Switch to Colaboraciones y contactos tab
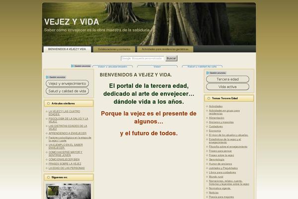 tap(114, 49)
